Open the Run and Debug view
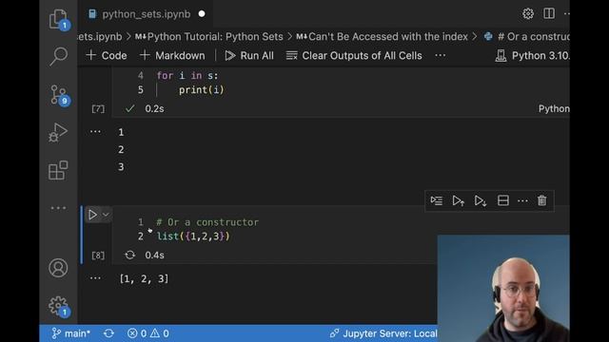The height and width of the screenshot is (342, 609). [58, 133]
